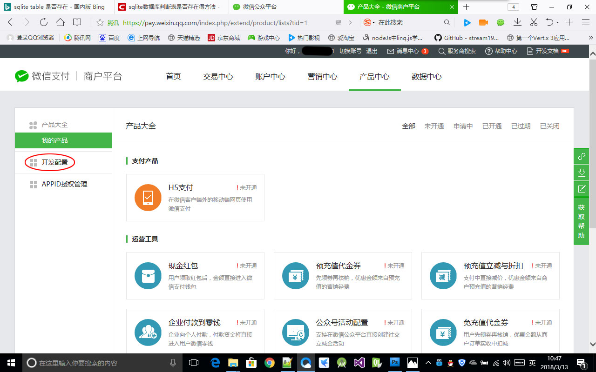Open the orange video camera toolbar icon
Viewport: 596px width, 372px height.
484,22
